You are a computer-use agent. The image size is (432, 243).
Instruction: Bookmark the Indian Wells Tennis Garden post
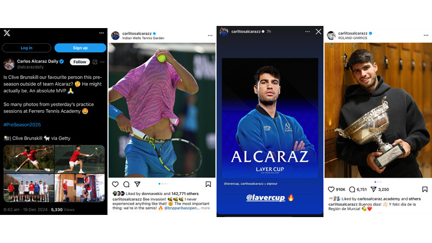pos(208,184)
